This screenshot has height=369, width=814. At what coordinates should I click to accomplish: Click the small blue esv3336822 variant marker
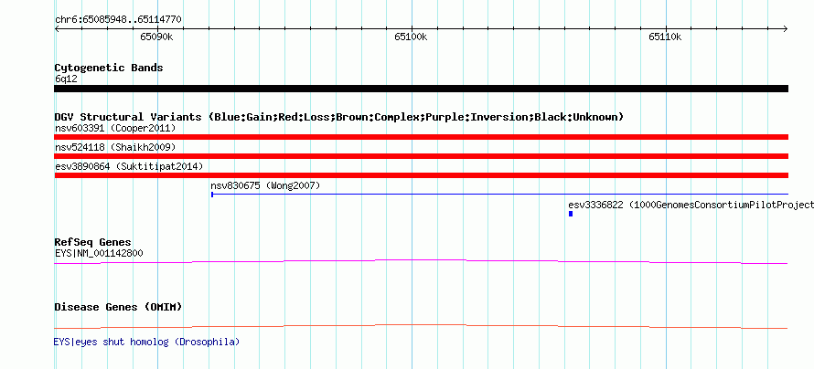click(x=571, y=214)
